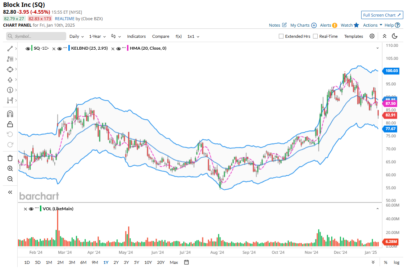Open chart settings gear icon
The image size is (413, 275).
[372, 36]
